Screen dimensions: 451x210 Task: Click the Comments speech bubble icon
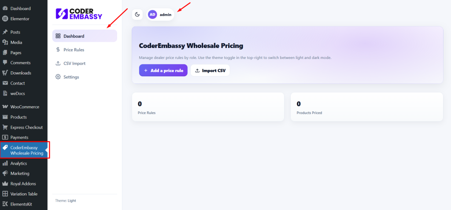point(5,63)
